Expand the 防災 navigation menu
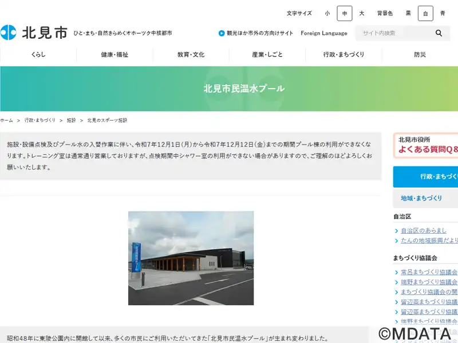Screen dimensions: 458x343 point(420,55)
